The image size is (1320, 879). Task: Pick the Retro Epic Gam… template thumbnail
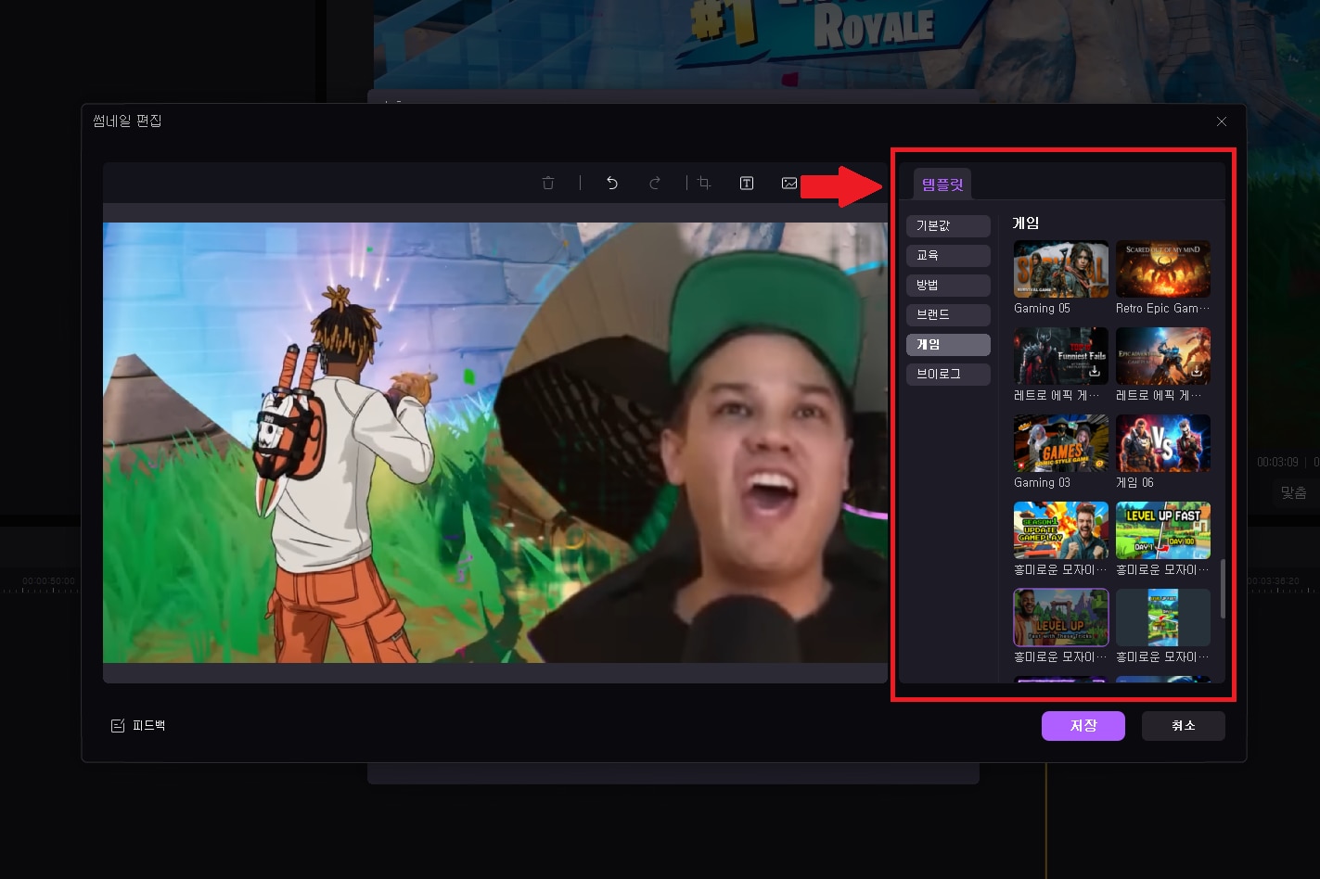(x=1163, y=269)
